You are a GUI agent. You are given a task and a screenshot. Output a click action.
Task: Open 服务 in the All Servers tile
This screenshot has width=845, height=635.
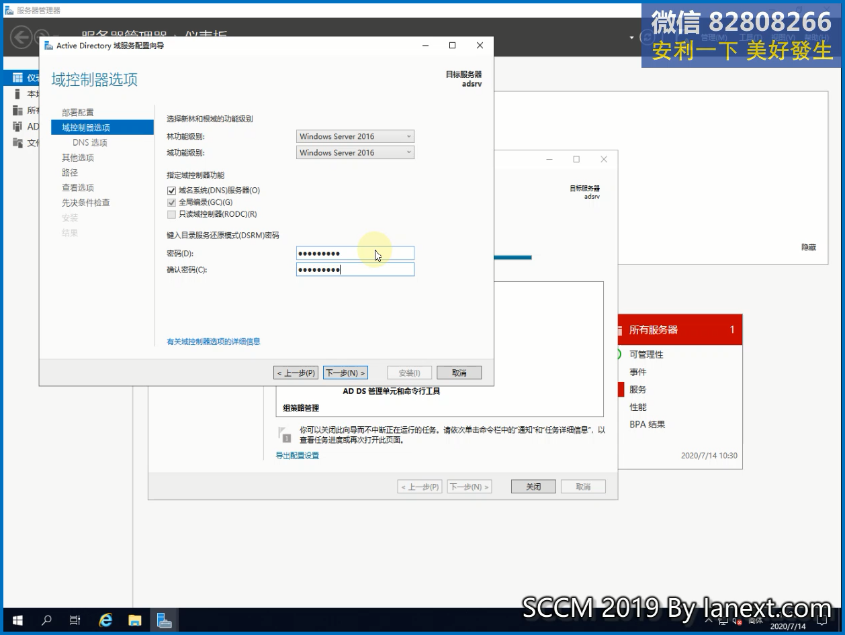click(638, 389)
